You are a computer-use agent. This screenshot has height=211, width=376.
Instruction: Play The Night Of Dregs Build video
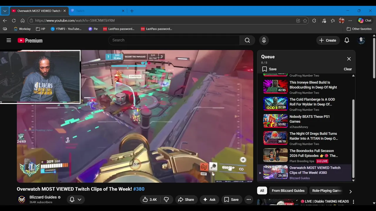305,138
